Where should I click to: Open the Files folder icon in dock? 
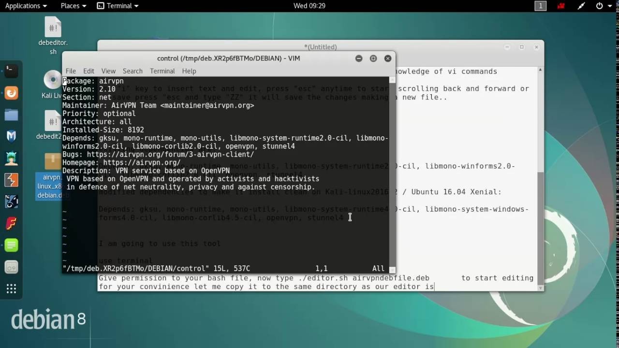click(x=11, y=115)
